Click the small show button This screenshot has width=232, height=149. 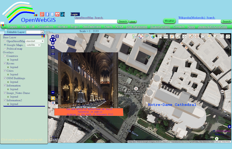click(133, 22)
